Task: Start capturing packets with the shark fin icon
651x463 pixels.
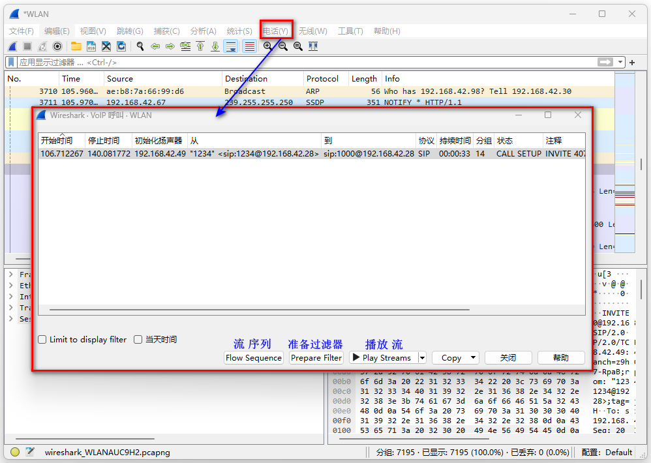Action: (x=13, y=46)
